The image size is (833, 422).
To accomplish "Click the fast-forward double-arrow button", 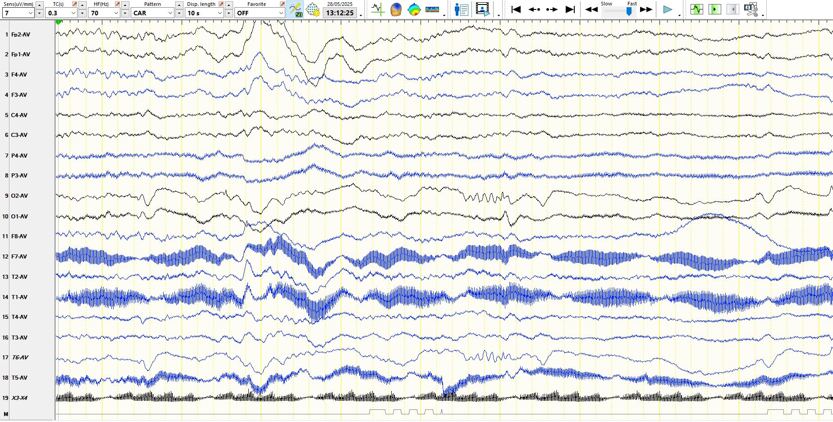I will pos(646,9).
